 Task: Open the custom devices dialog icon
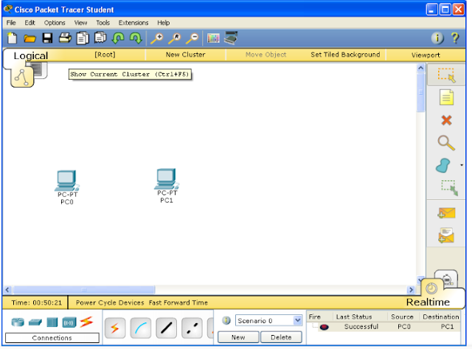pos(231,38)
